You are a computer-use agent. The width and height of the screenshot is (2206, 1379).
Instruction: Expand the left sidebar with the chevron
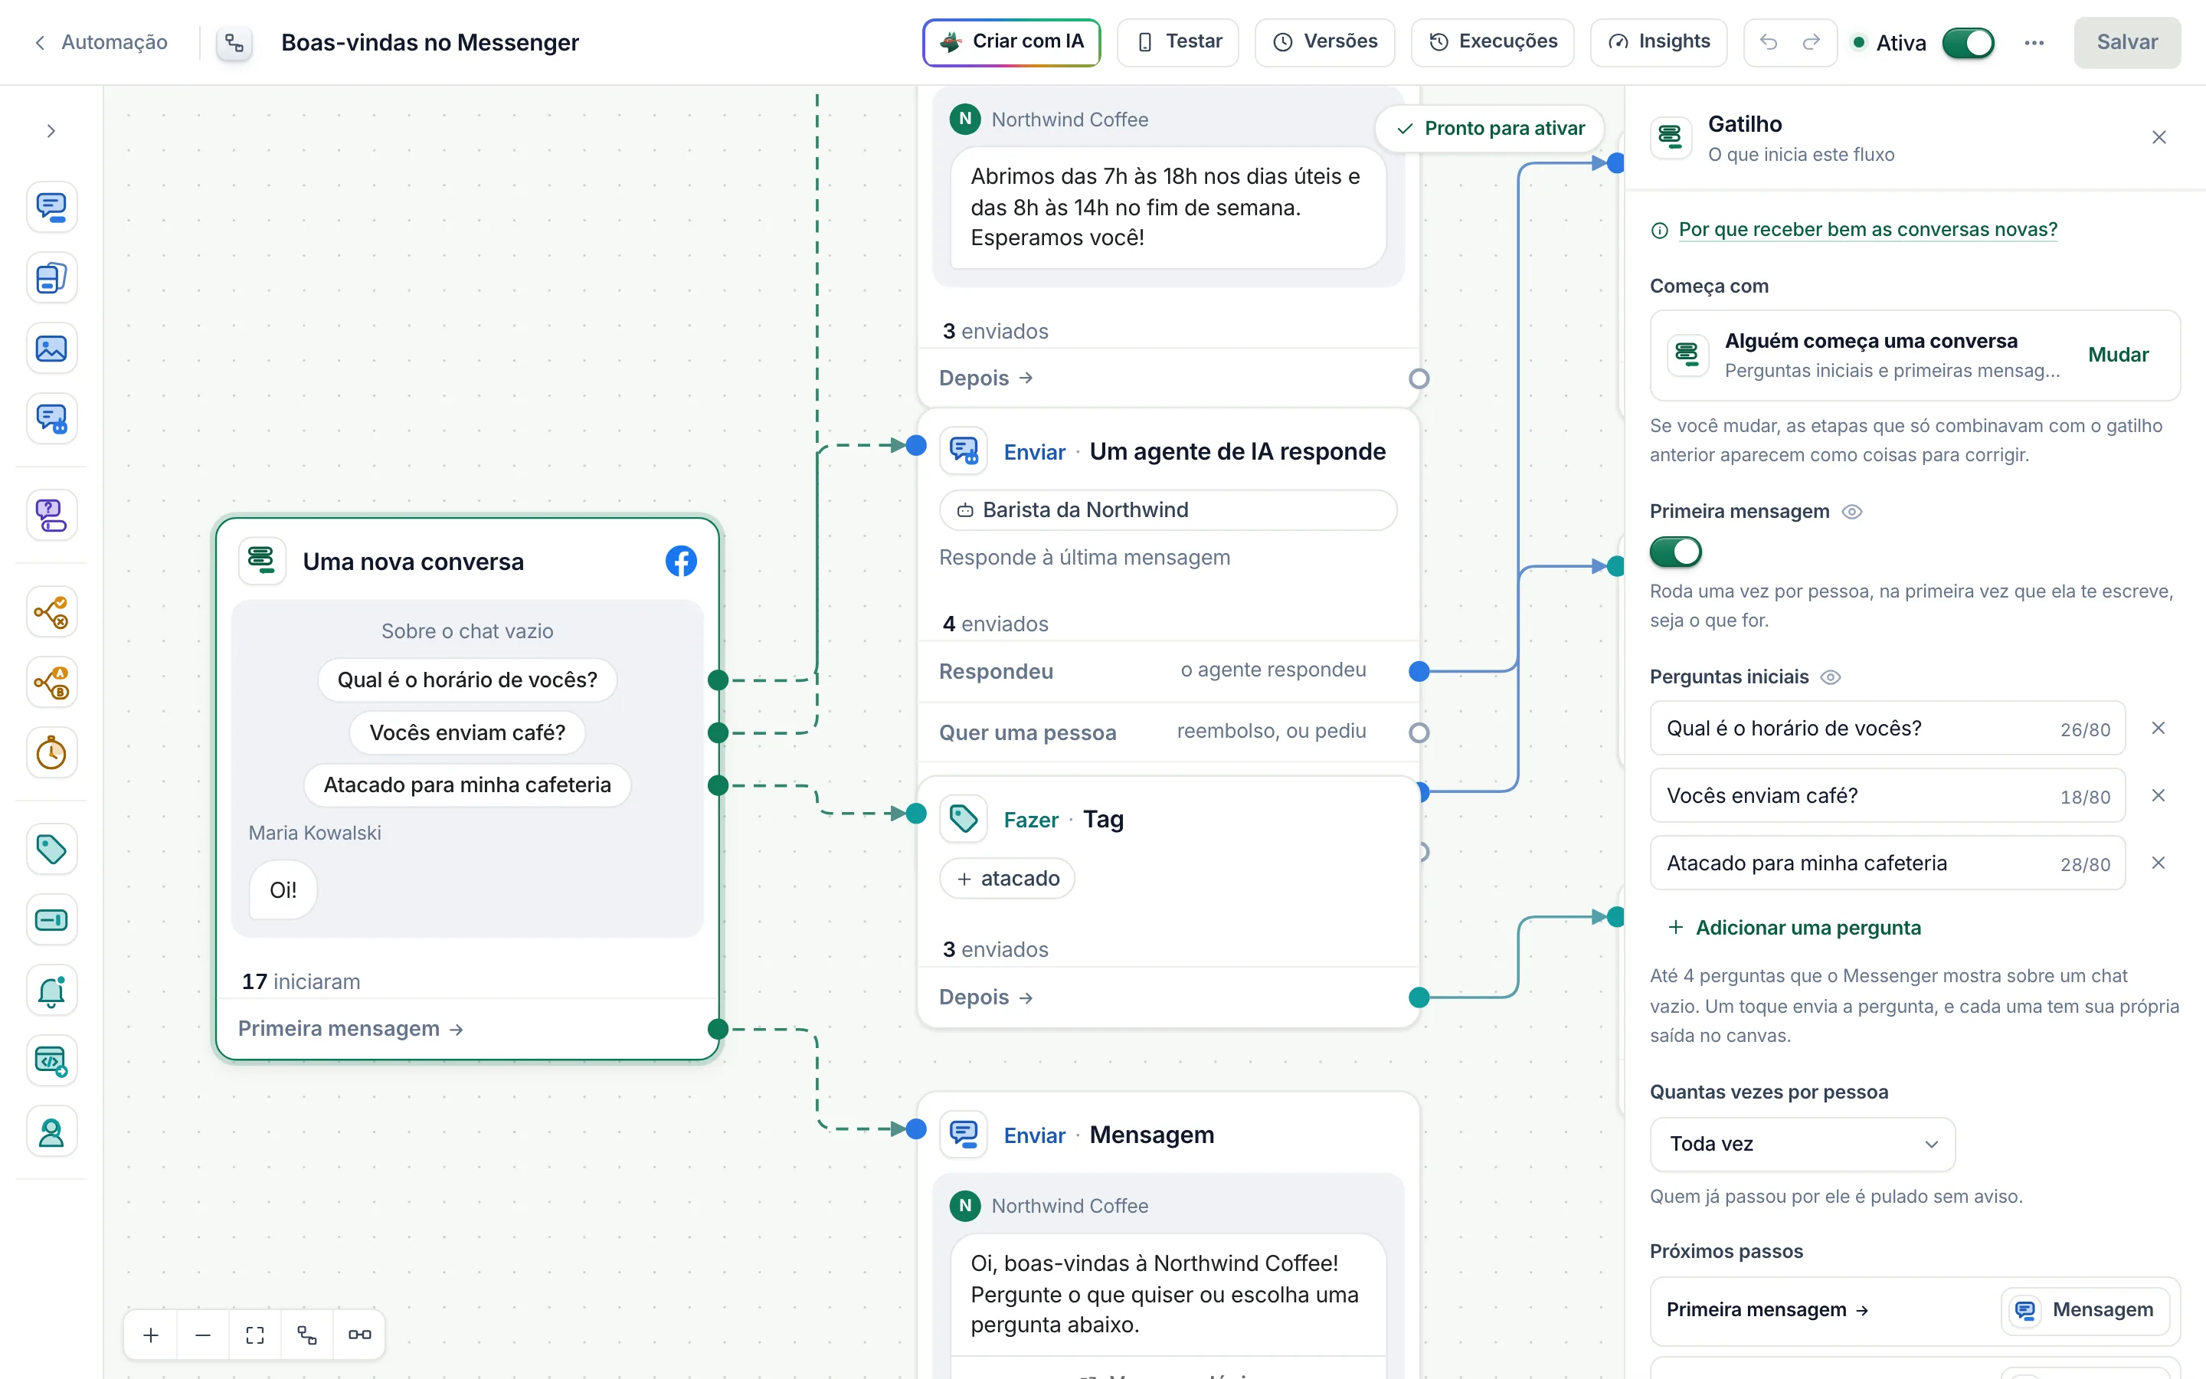[51, 131]
